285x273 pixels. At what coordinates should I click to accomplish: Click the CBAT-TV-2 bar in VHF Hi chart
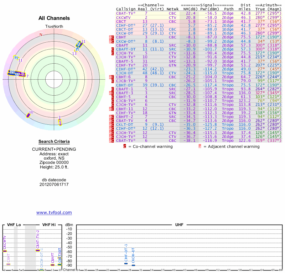(x=38, y=250)
